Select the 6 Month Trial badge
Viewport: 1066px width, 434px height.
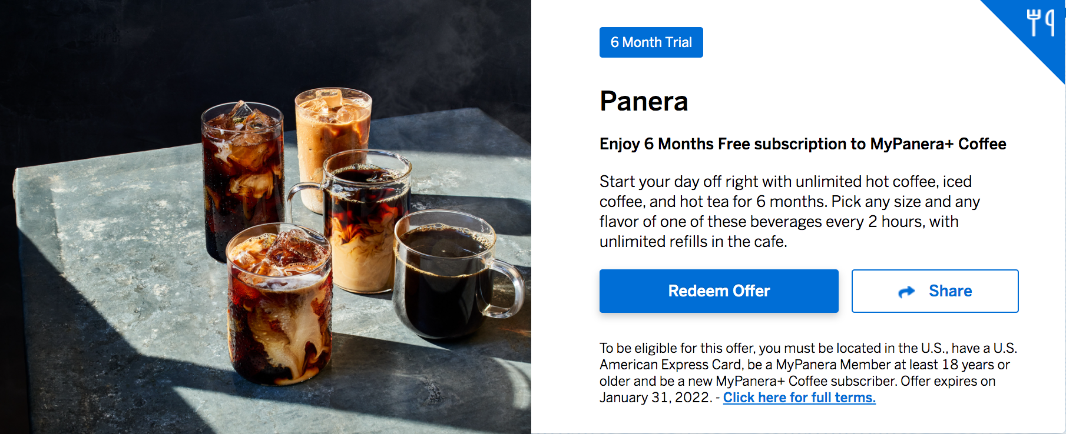[651, 42]
